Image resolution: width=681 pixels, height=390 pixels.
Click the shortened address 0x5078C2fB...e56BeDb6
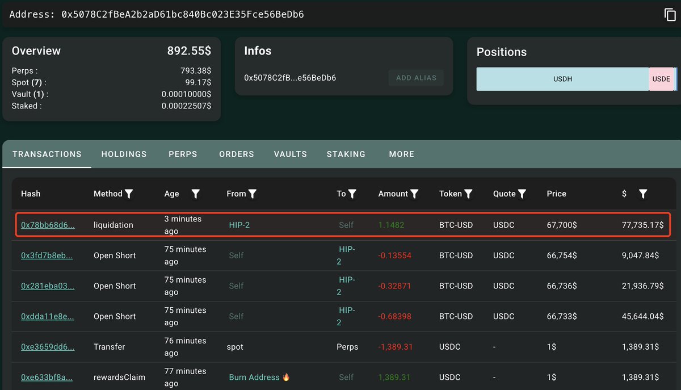(x=290, y=78)
